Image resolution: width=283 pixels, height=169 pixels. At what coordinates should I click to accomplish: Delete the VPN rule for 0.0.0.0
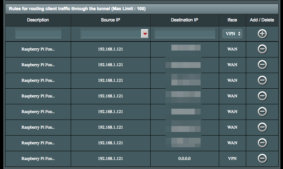coord(262,158)
